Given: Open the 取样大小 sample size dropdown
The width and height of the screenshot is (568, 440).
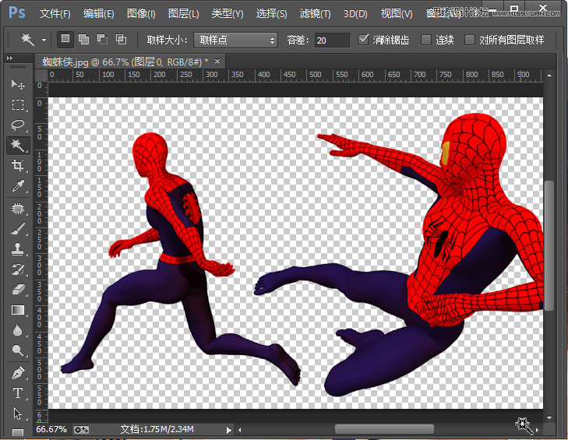Looking at the screenshot, I should point(235,40).
